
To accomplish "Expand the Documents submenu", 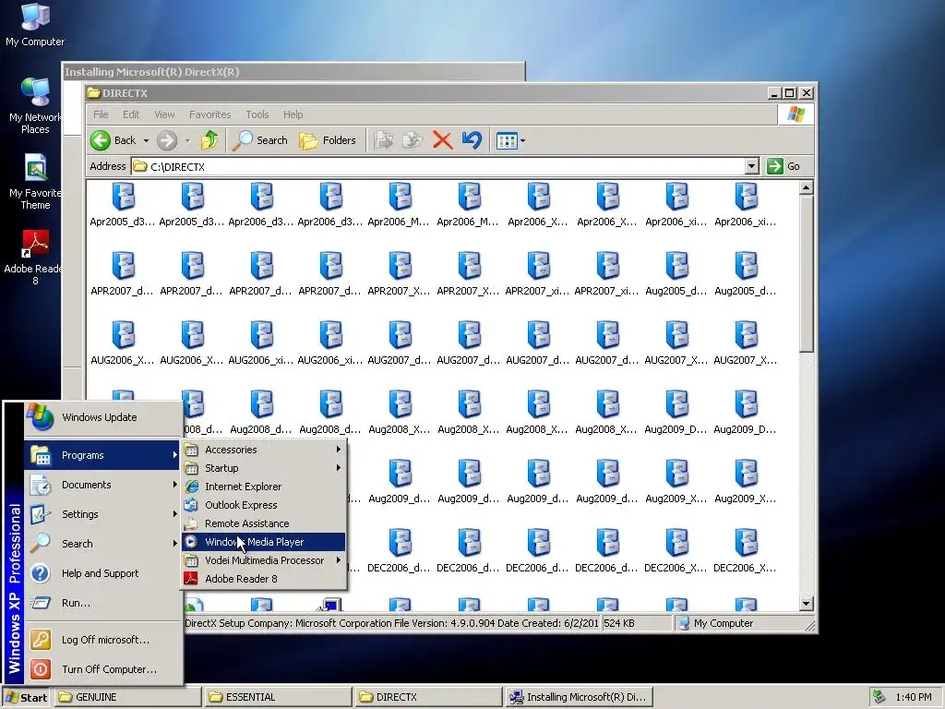I will [103, 485].
